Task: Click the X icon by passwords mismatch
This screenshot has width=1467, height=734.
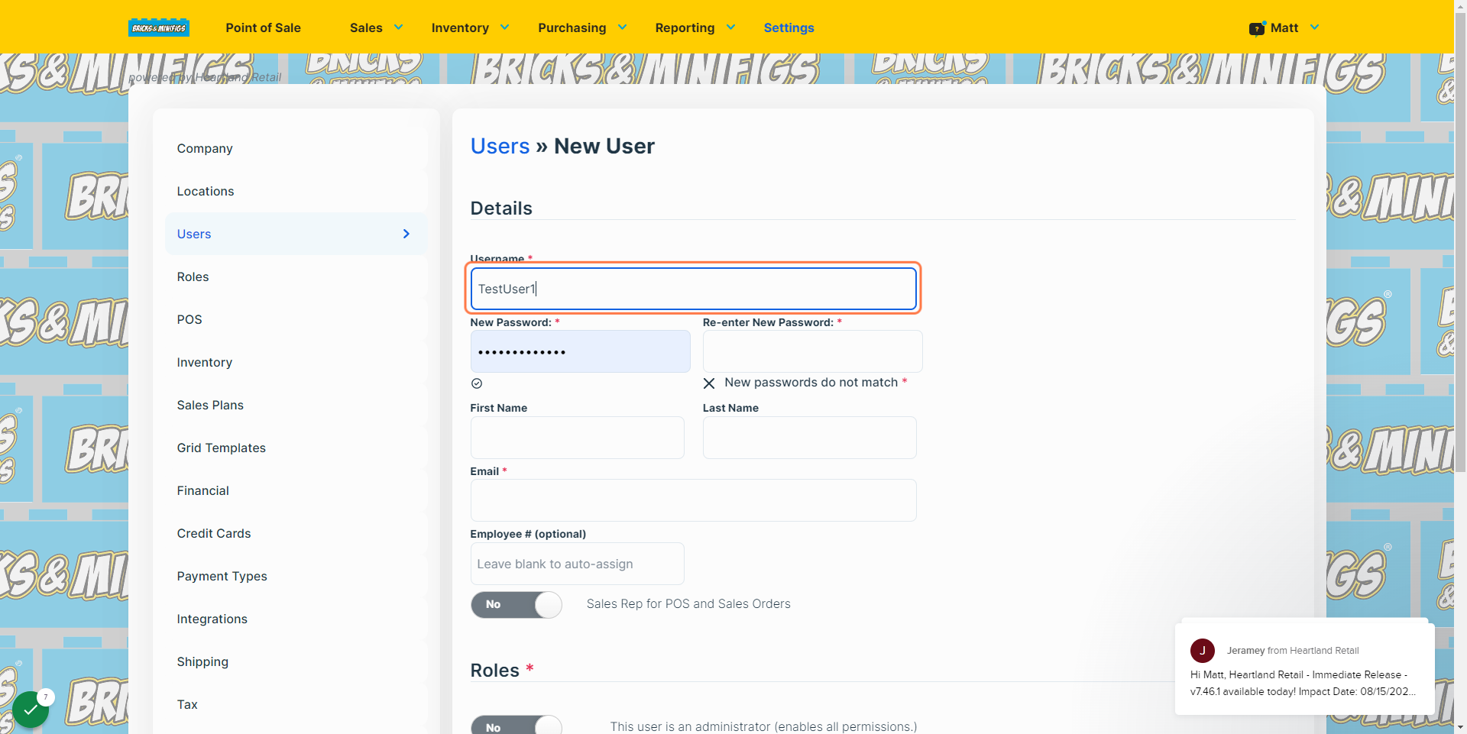Action: click(x=709, y=383)
